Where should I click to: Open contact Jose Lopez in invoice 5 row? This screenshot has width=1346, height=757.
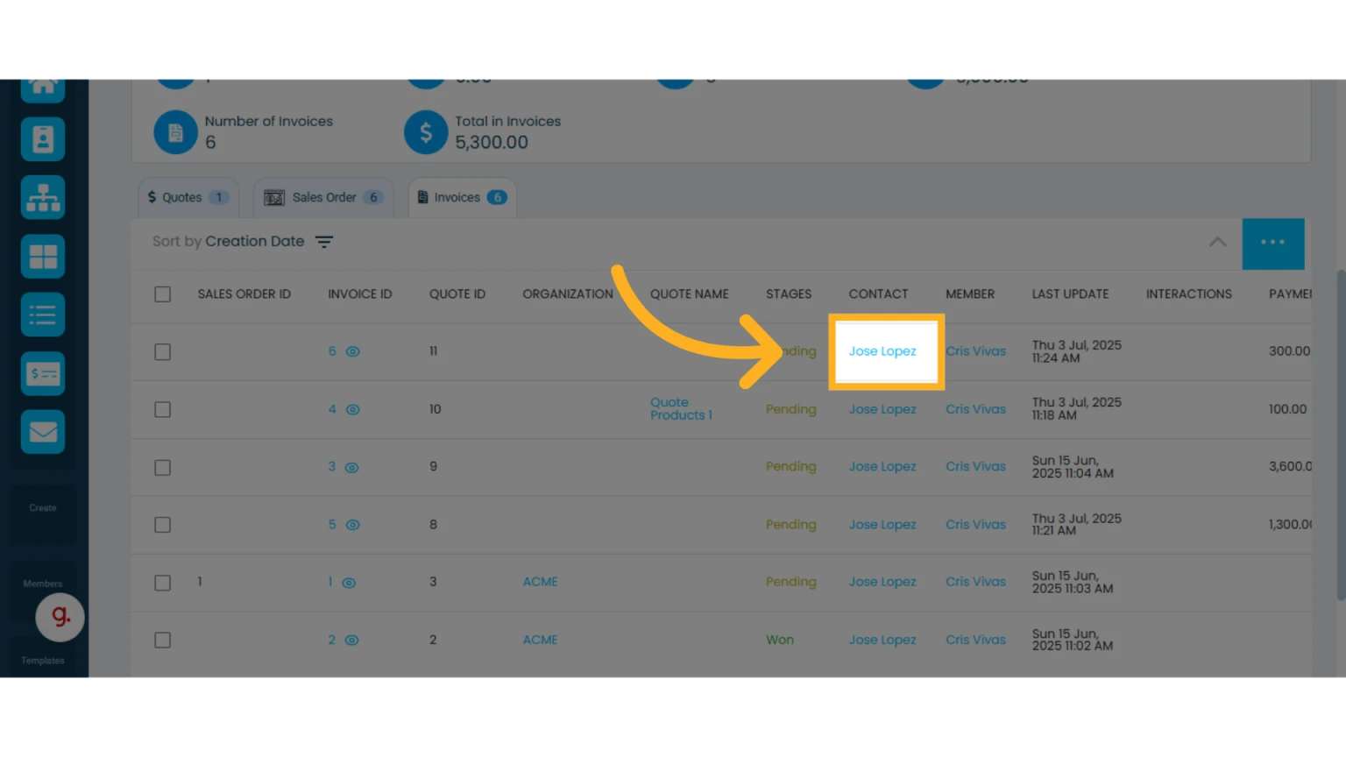882,525
